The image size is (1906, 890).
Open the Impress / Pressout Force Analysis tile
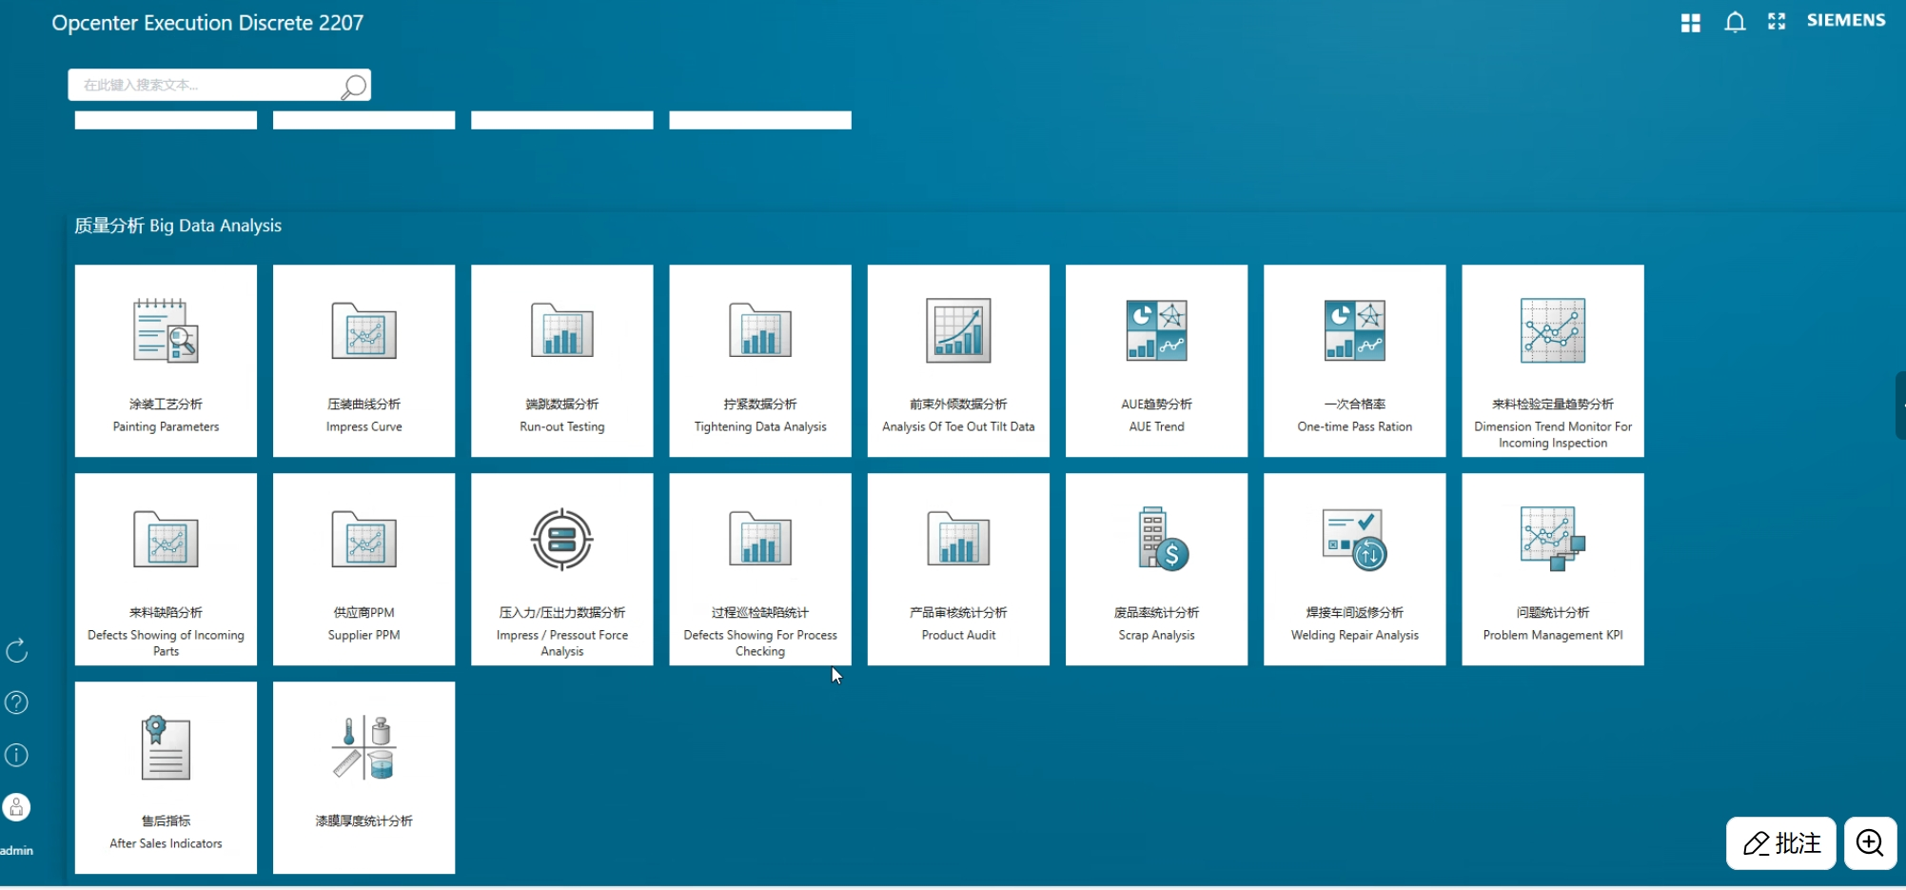click(561, 569)
